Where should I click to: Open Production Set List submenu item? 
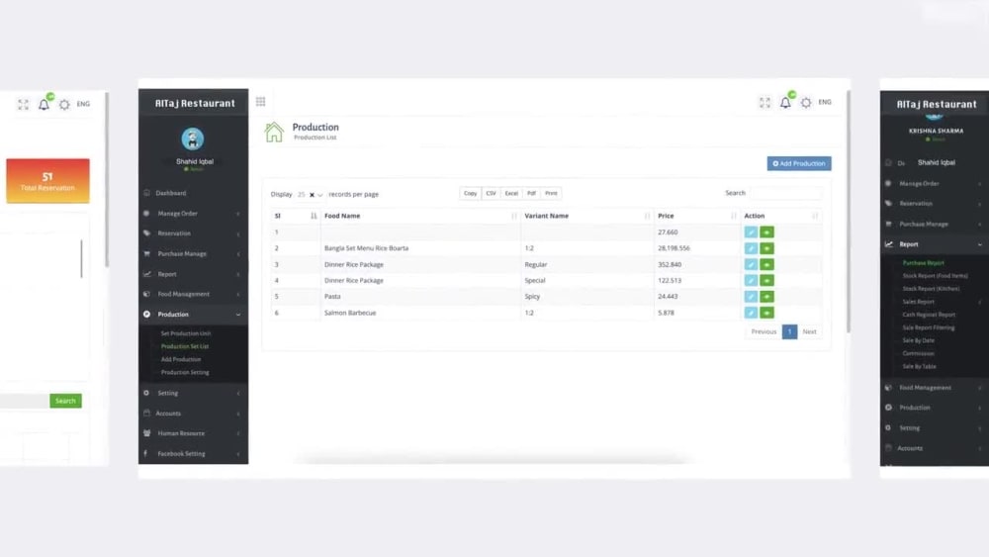pos(185,346)
